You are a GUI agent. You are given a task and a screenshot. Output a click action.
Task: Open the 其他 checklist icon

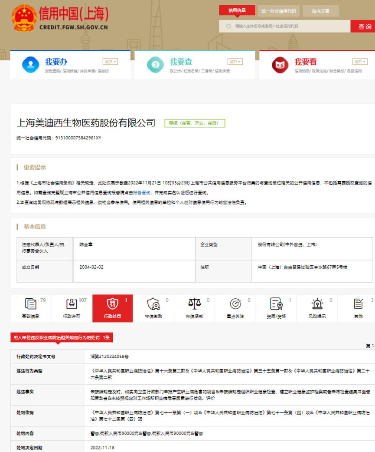coord(358,304)
